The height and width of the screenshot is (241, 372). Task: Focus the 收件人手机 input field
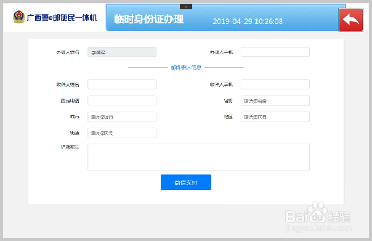point(275,84)
